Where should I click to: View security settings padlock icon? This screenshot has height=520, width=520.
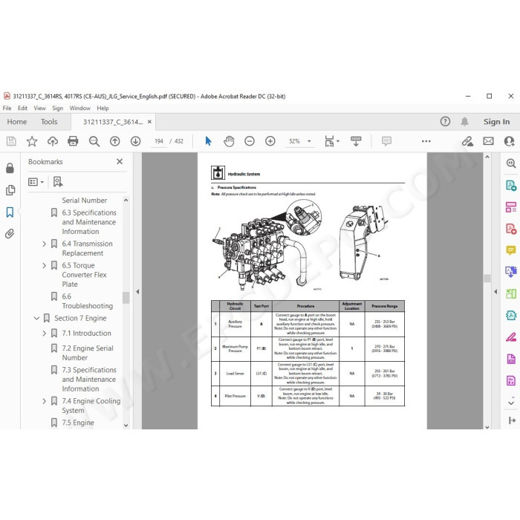coord(10,168)
